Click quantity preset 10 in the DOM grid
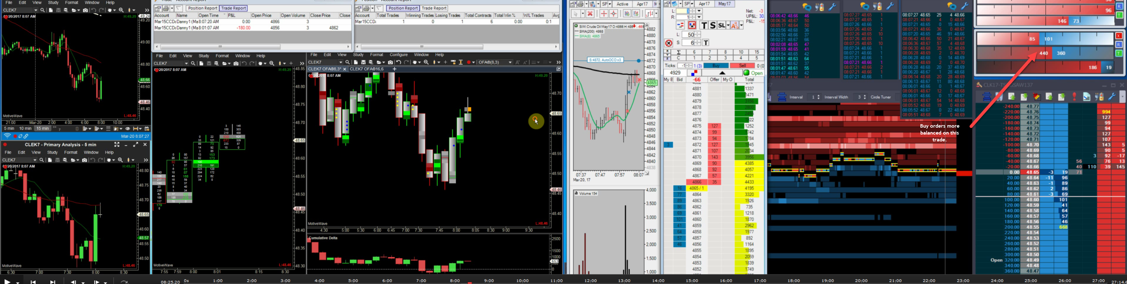This screenshot has height=284, width=1127. 741,52
